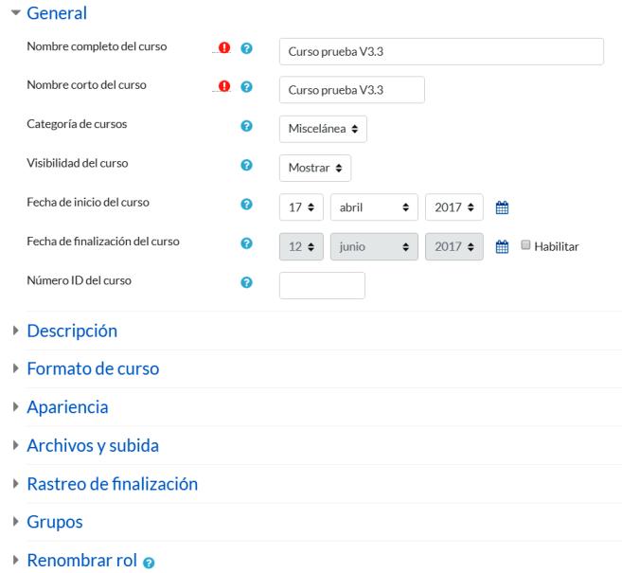622x573 pixels.
Task: Collapse the General section
Action: (56, 13)
